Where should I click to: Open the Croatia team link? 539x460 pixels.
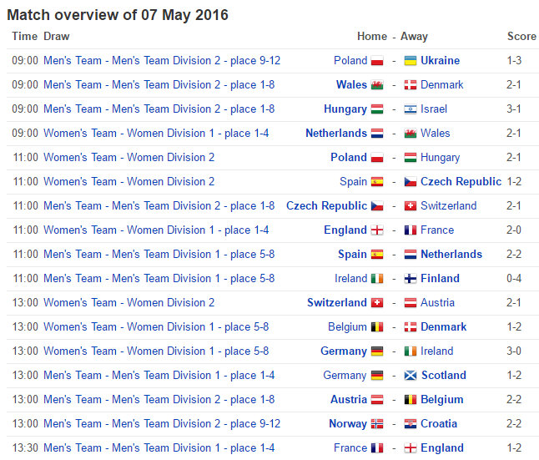click(439, 424)
